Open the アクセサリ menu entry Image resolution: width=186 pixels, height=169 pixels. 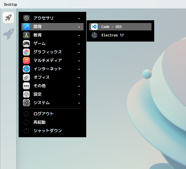point(52,18)
